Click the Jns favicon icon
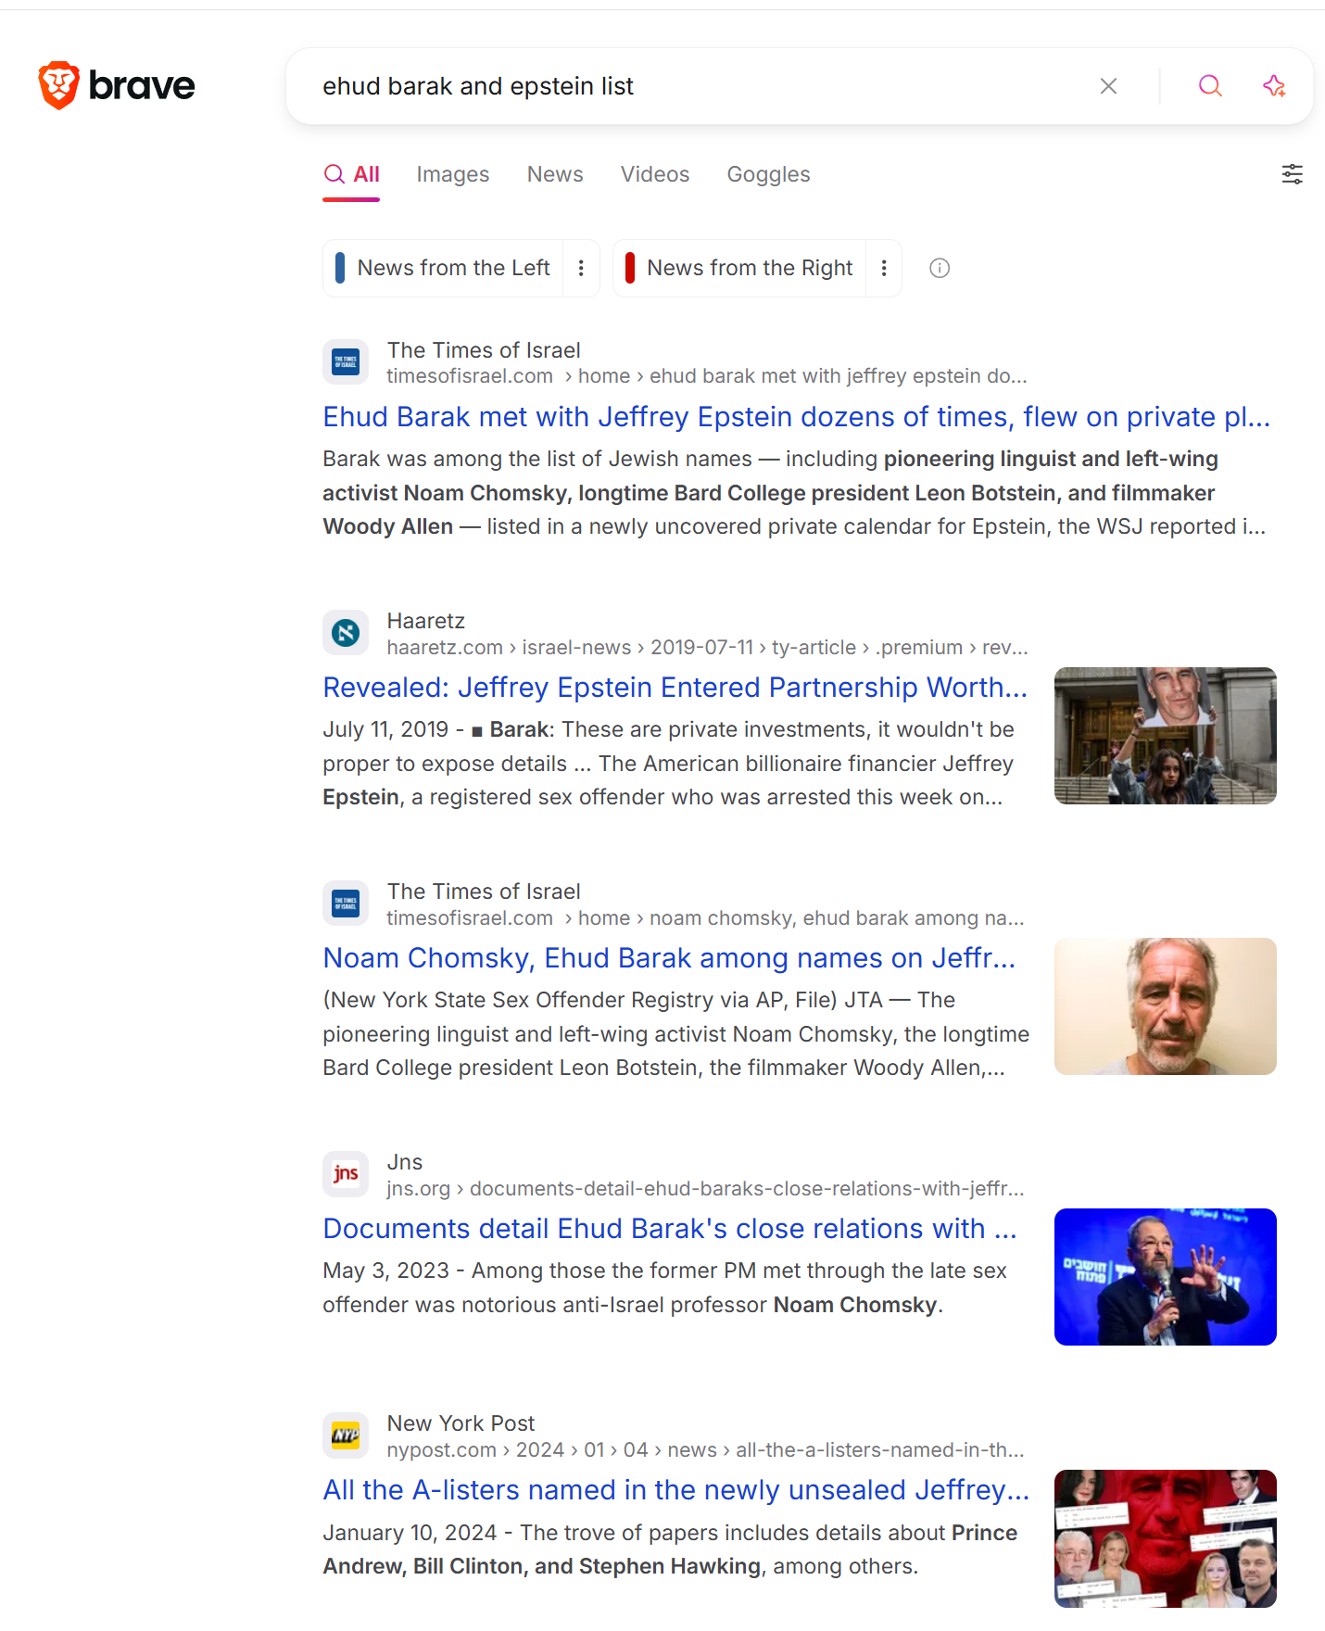 point(346,1173)
